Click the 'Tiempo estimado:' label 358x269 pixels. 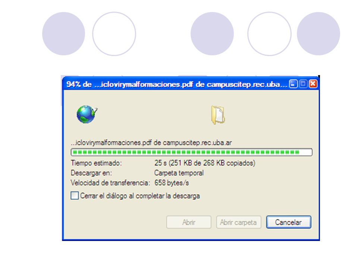point(96,163)
